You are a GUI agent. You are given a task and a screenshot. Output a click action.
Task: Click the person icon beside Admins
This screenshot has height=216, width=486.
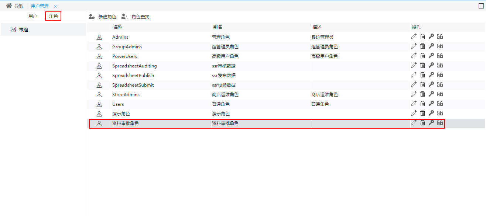tap(99, 37)
